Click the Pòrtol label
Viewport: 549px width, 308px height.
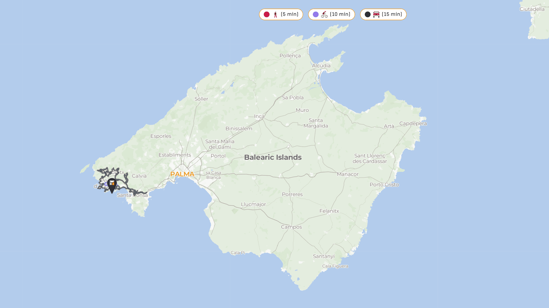[x=218, y=156]
